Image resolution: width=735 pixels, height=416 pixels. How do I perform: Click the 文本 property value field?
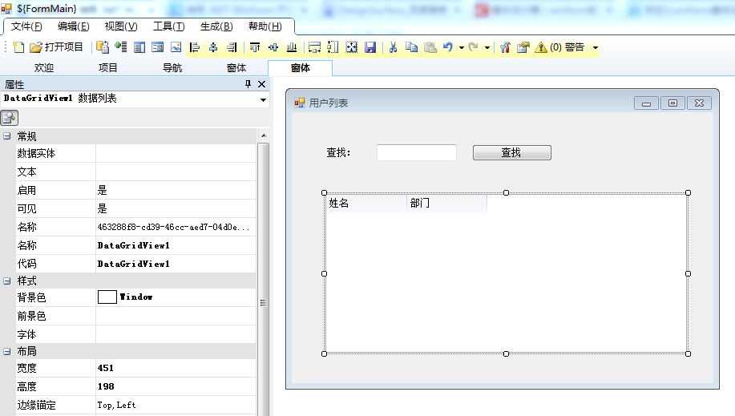[x=176, y=172]
